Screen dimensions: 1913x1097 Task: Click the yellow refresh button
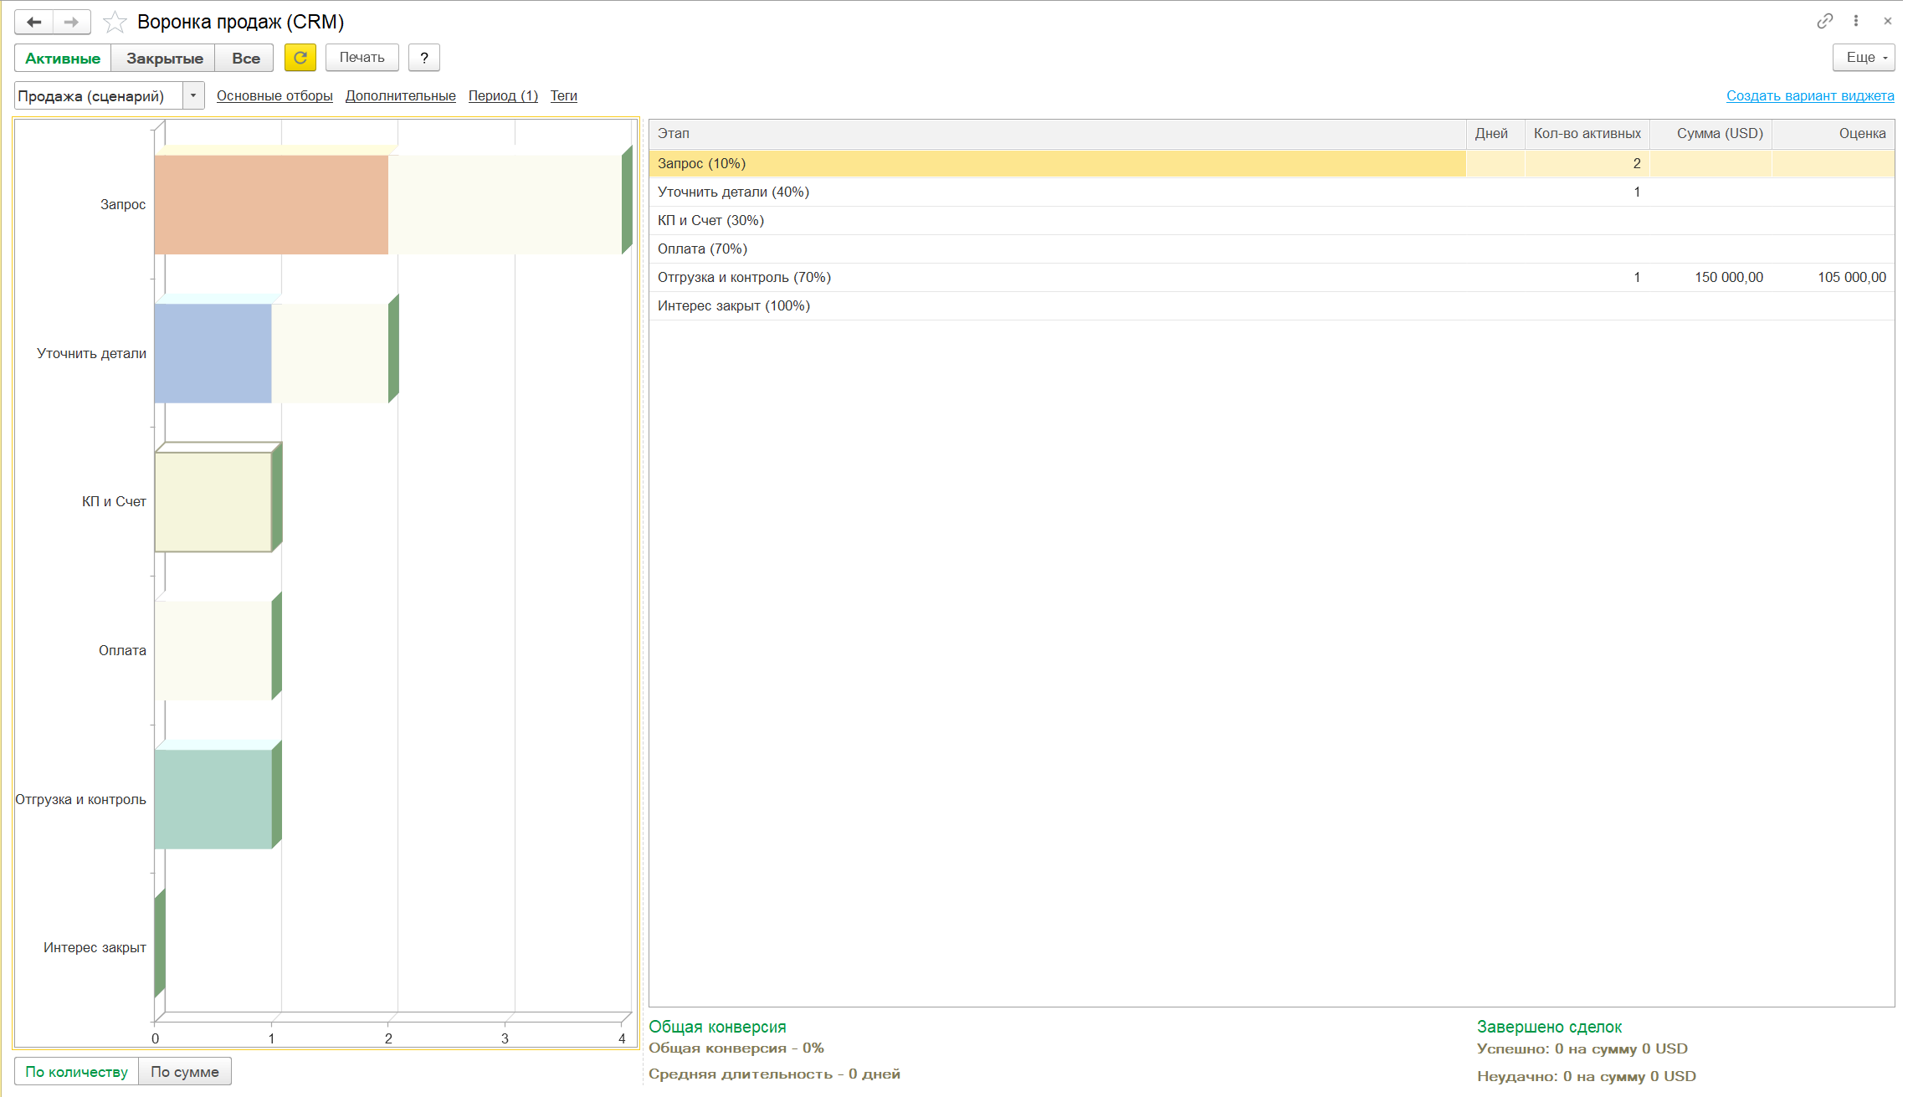300,58
